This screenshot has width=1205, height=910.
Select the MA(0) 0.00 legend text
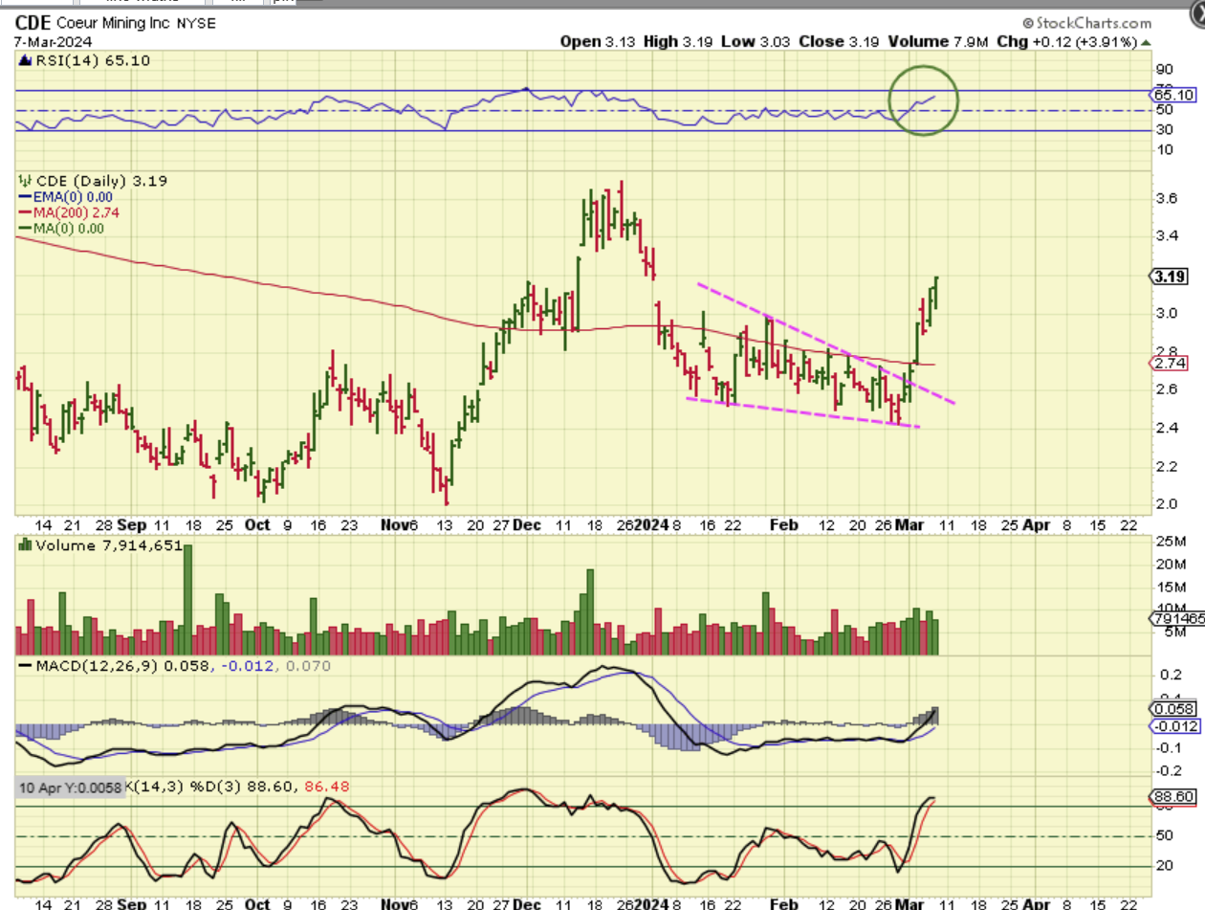(67, 228)
